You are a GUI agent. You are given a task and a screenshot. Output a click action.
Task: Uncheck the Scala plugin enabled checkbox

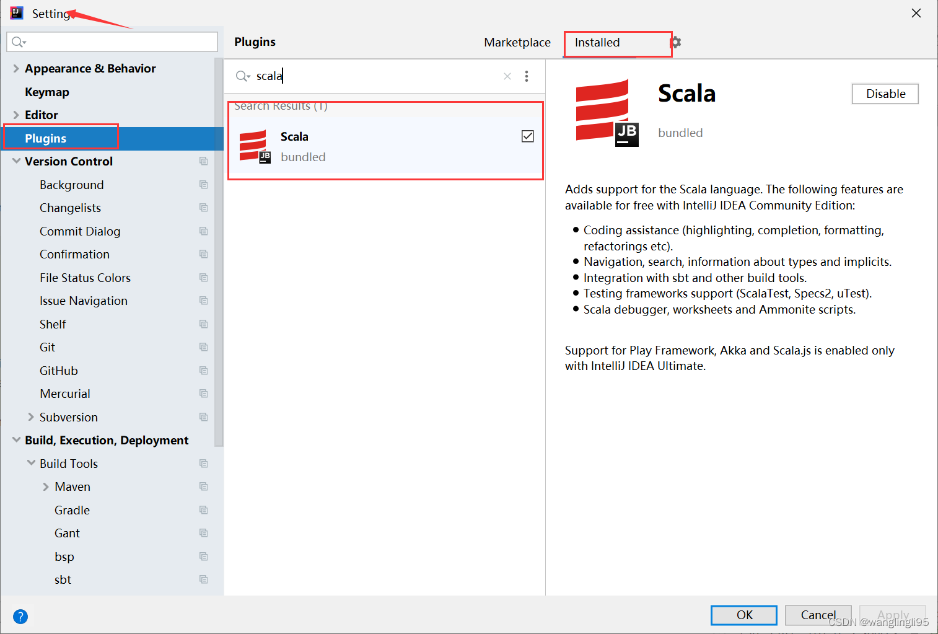pyautogui.click(x=528, y=136)
